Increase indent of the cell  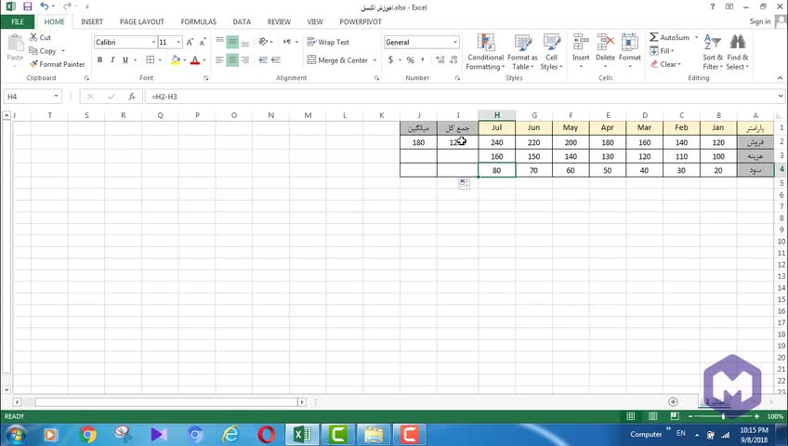pyautogui.click(x=276, y=59)
